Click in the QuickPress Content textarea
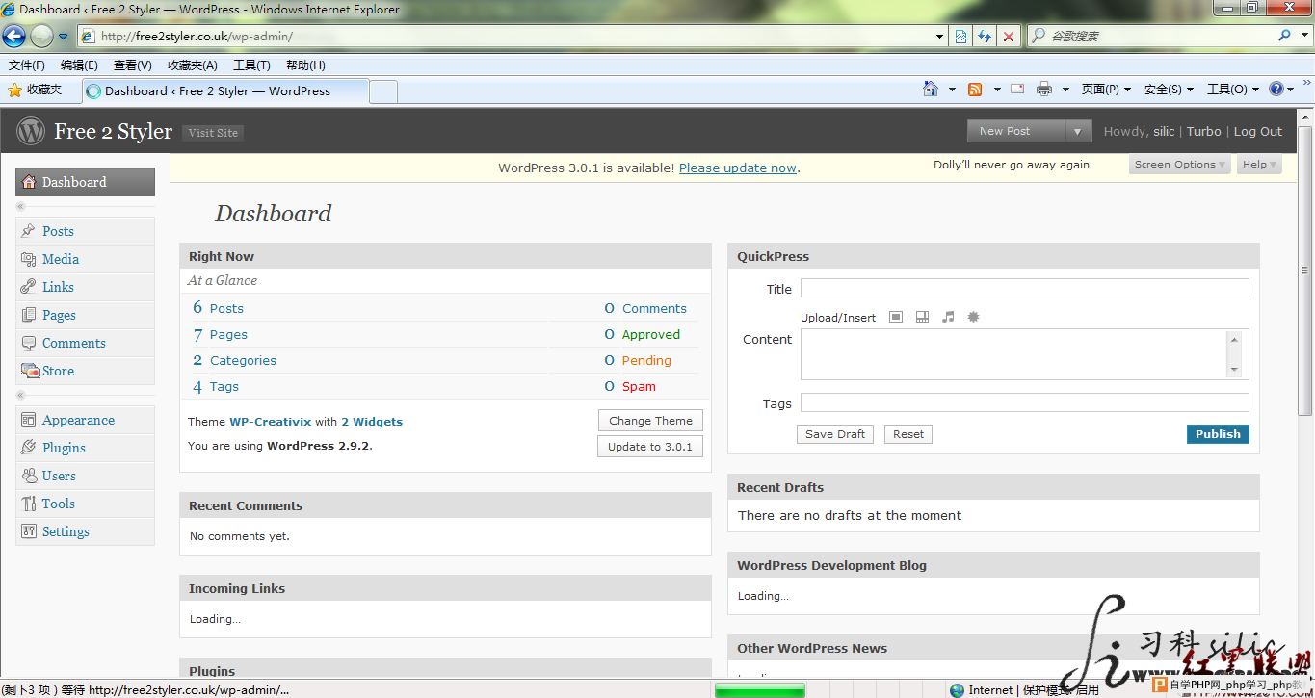 pos(1024,354)
